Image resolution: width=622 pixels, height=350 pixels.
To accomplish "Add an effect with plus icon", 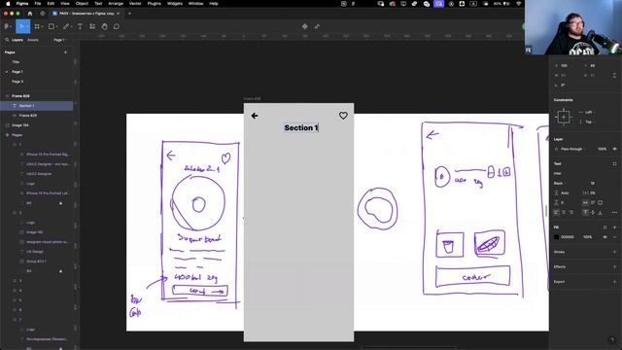I will [x=614, y=266].
